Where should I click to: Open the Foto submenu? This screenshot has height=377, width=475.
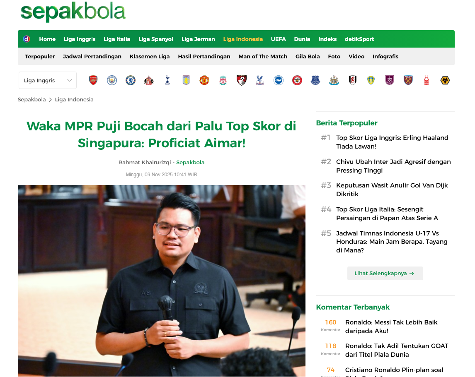[334, 56]
